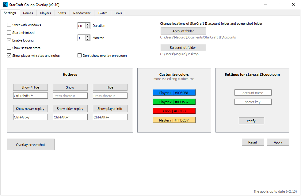Click the Screenshot folder button
301x196 pixels.
pos(183,47)
